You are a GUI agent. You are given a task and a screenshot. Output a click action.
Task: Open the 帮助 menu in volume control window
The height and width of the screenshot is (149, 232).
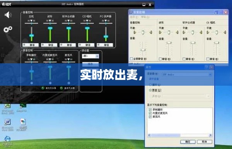pos(145,17)
